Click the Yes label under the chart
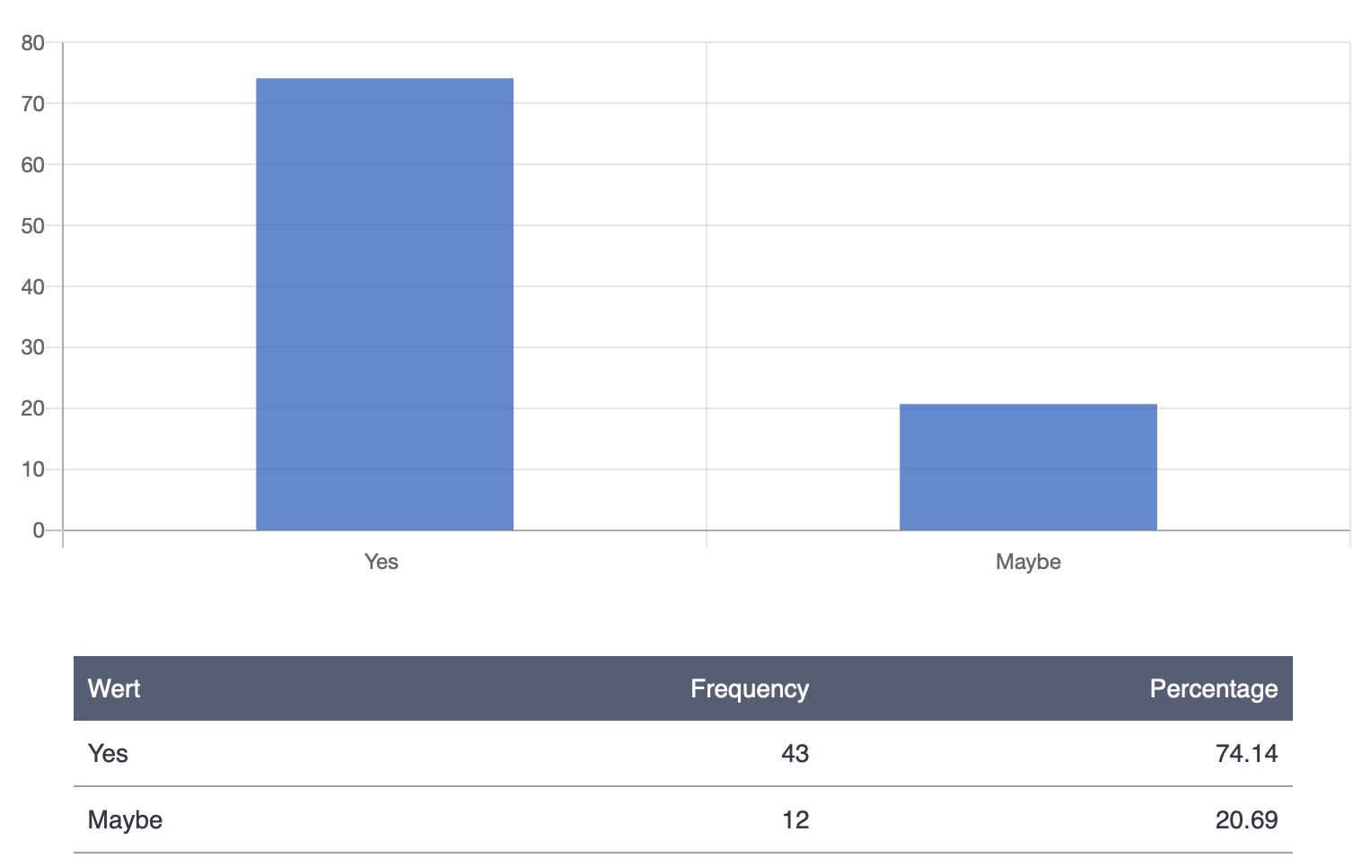 pos(382,562)
